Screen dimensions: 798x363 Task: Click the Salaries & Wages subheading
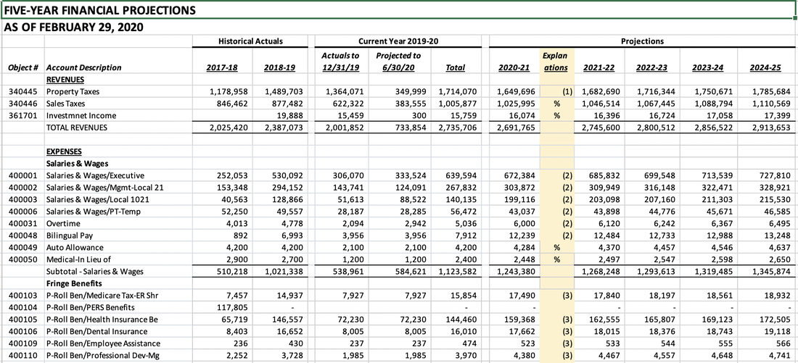click(x=78, y=164)
